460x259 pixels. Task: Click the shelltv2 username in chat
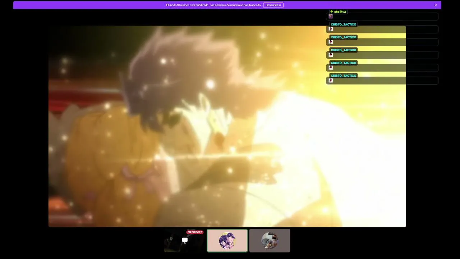tap(340, 12)
